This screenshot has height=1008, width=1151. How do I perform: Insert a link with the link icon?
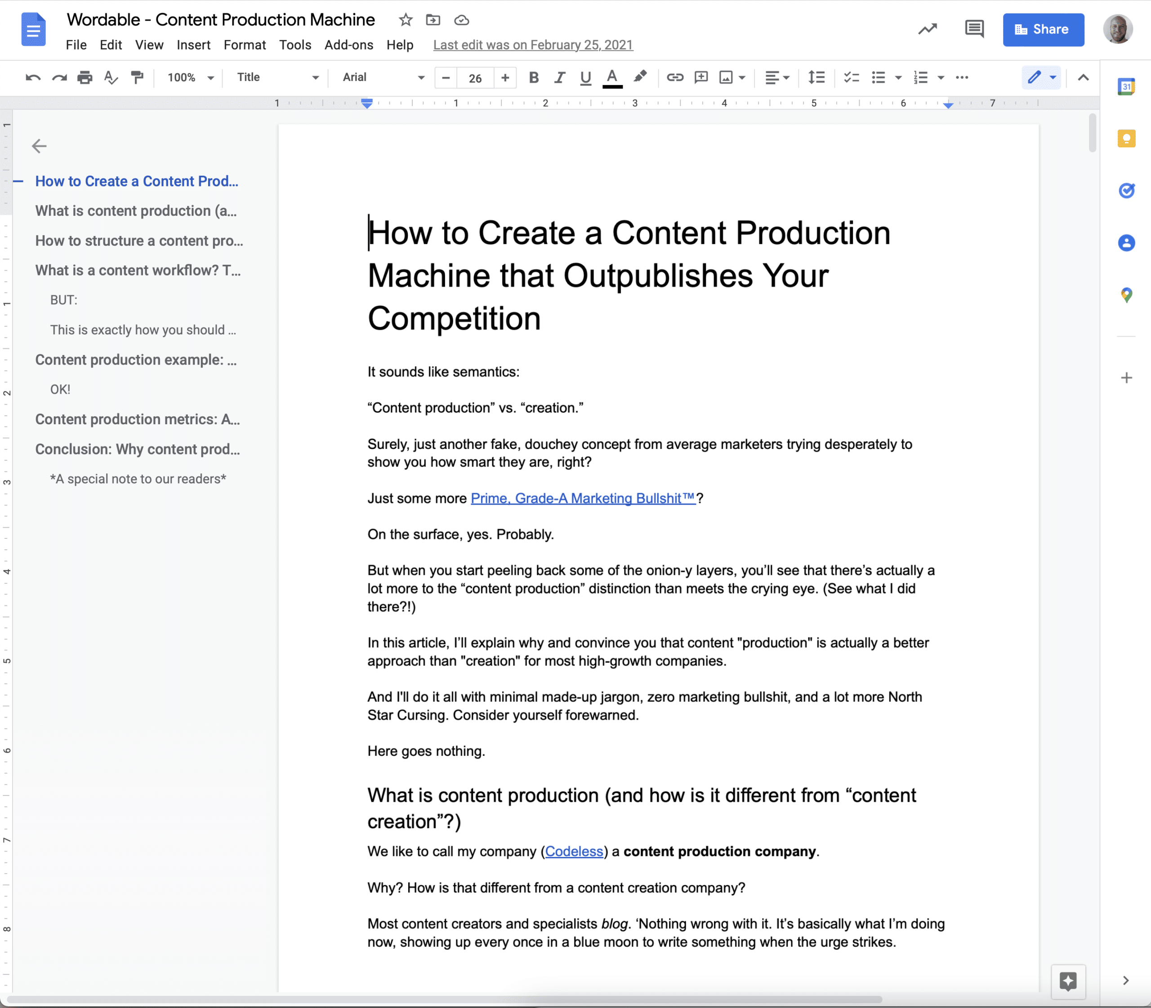point(674,77)
